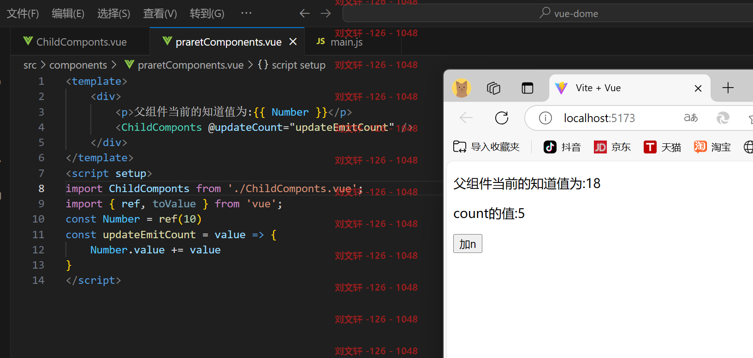The width and height of the screenshot is (753, 358).
Task: Click the browser back arrow
Action: (466, 118)
